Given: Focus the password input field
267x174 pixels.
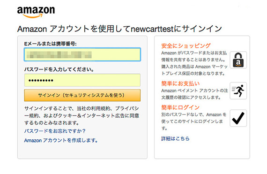Looking at the screenshot, I should click(x=82, y=80).
